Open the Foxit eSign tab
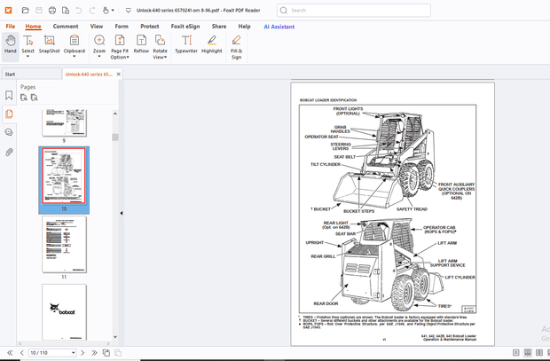The image size is (550, 361). coord(185,27)
